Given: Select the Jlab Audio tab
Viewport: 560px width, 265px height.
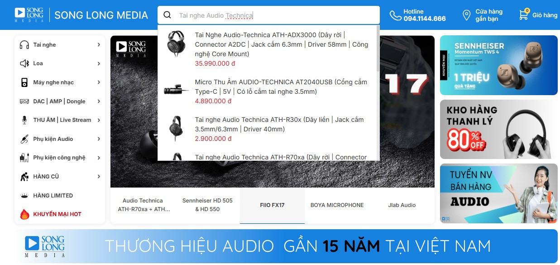Looking at the screenshot, I should tap(402, 205).
